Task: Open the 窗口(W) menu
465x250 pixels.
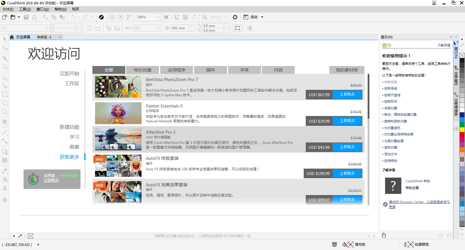Action: point(43,9)
